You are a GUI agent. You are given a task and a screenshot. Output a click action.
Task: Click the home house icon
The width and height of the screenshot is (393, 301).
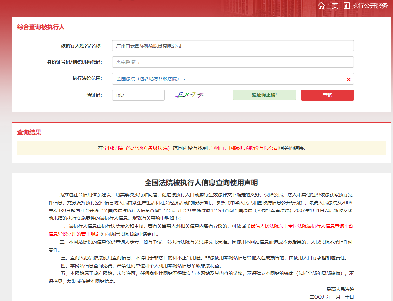point(321,6)
